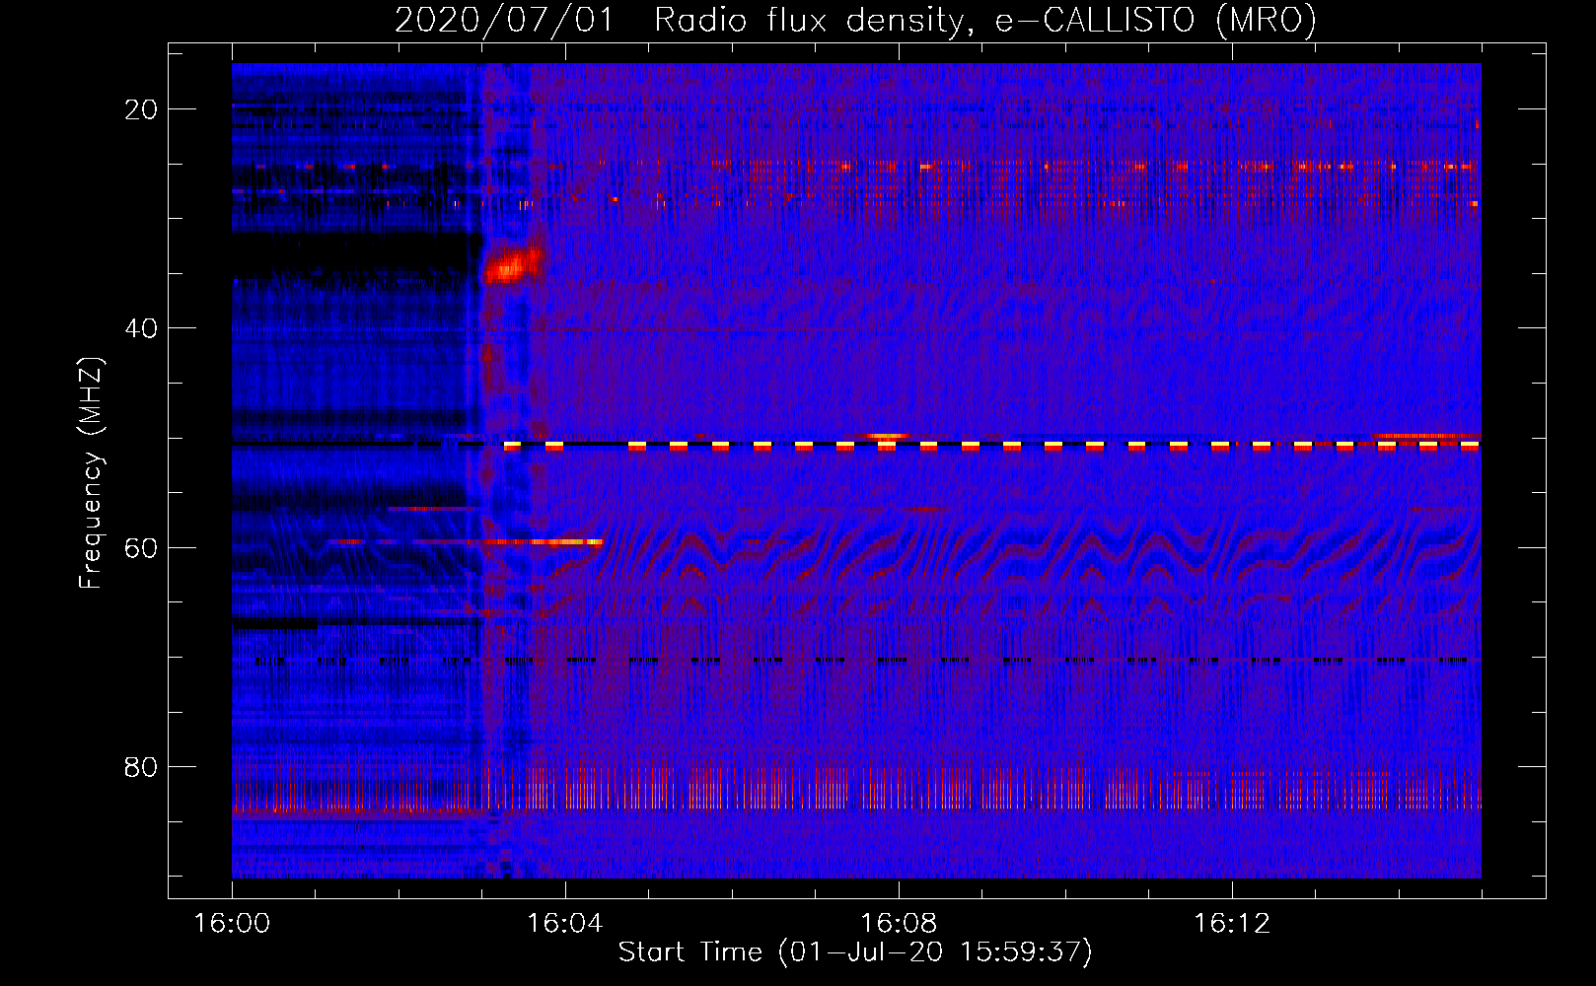This screenshot has width=1596, height=986.
Task: Click the "16:04" time tick label
Action: (x=564, y=924)
